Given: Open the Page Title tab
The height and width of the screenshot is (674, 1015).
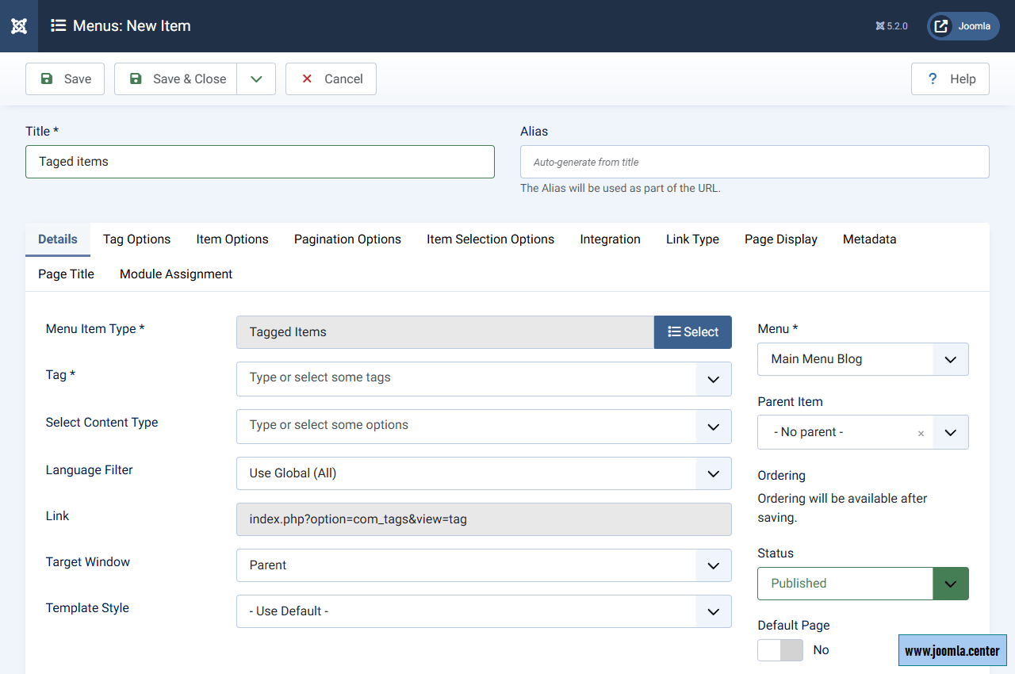Looking at the screenshot, I should (66, 274).
